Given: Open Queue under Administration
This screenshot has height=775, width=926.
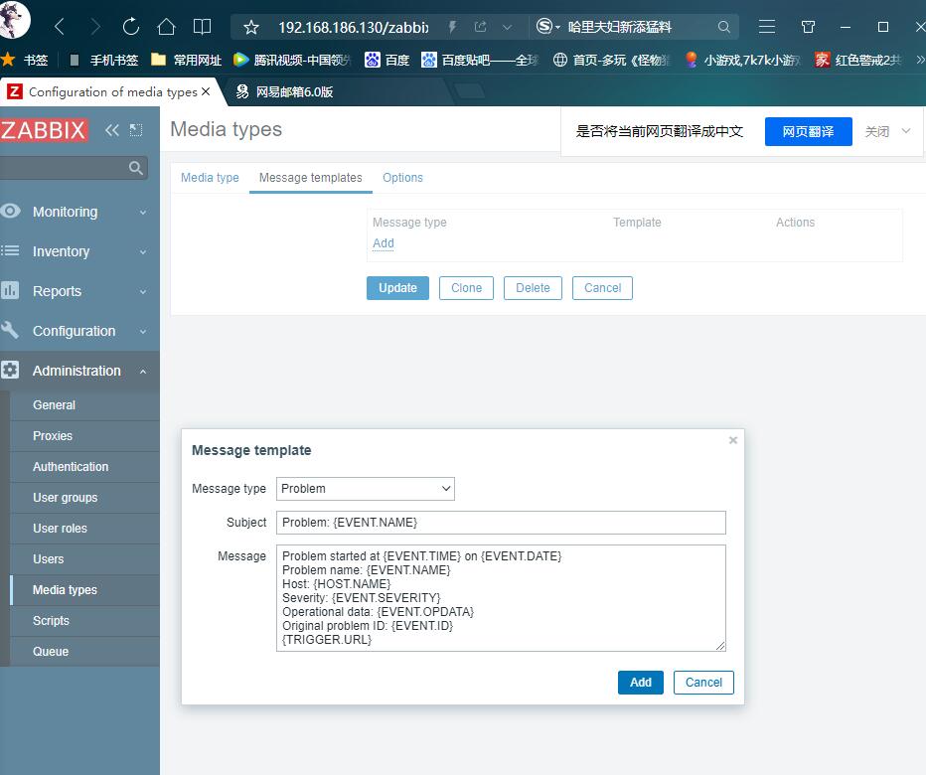Looking at the screenshot, I should pos(84,652).
